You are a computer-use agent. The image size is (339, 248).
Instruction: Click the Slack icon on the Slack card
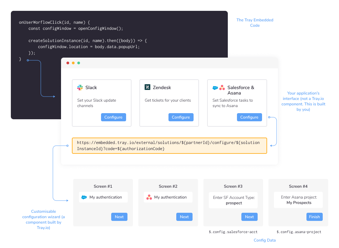(x=79, y=87)
